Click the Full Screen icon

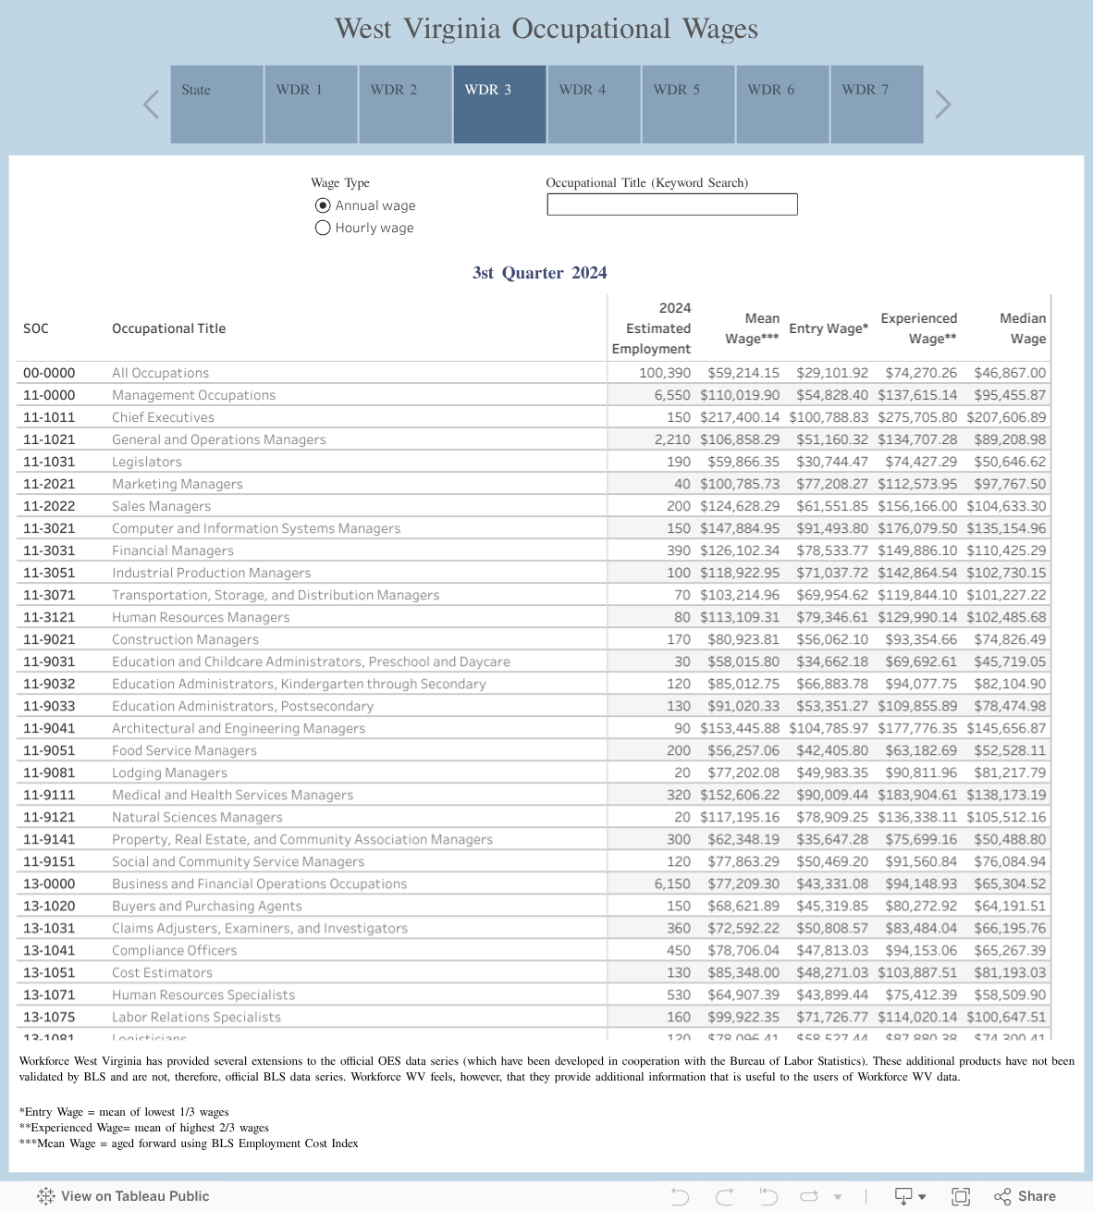pyautogui.click(x=962, y=1195)
